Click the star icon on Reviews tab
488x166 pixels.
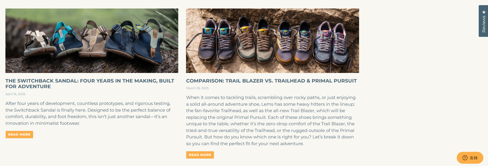coord(484,12)
